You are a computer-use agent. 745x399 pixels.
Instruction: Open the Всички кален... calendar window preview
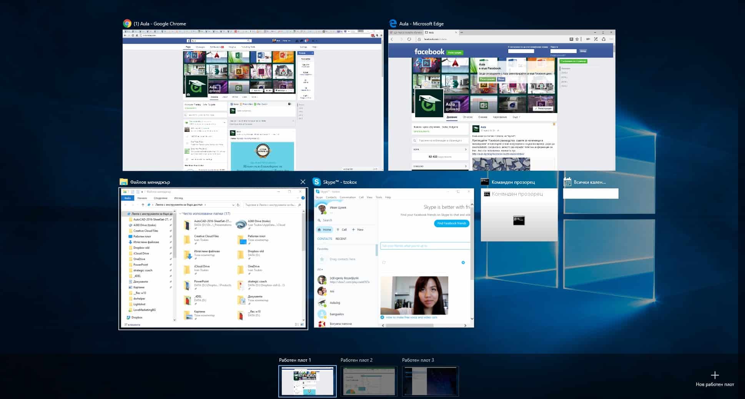point(591,193)
